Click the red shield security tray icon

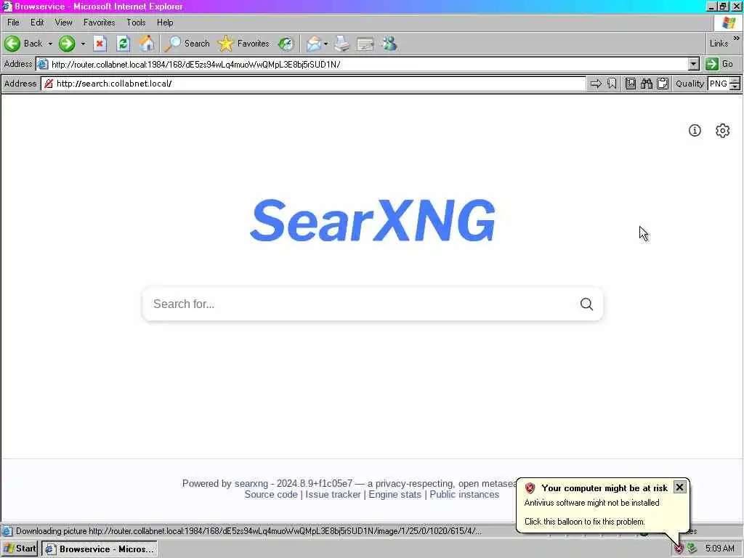[x=679, y=549]
